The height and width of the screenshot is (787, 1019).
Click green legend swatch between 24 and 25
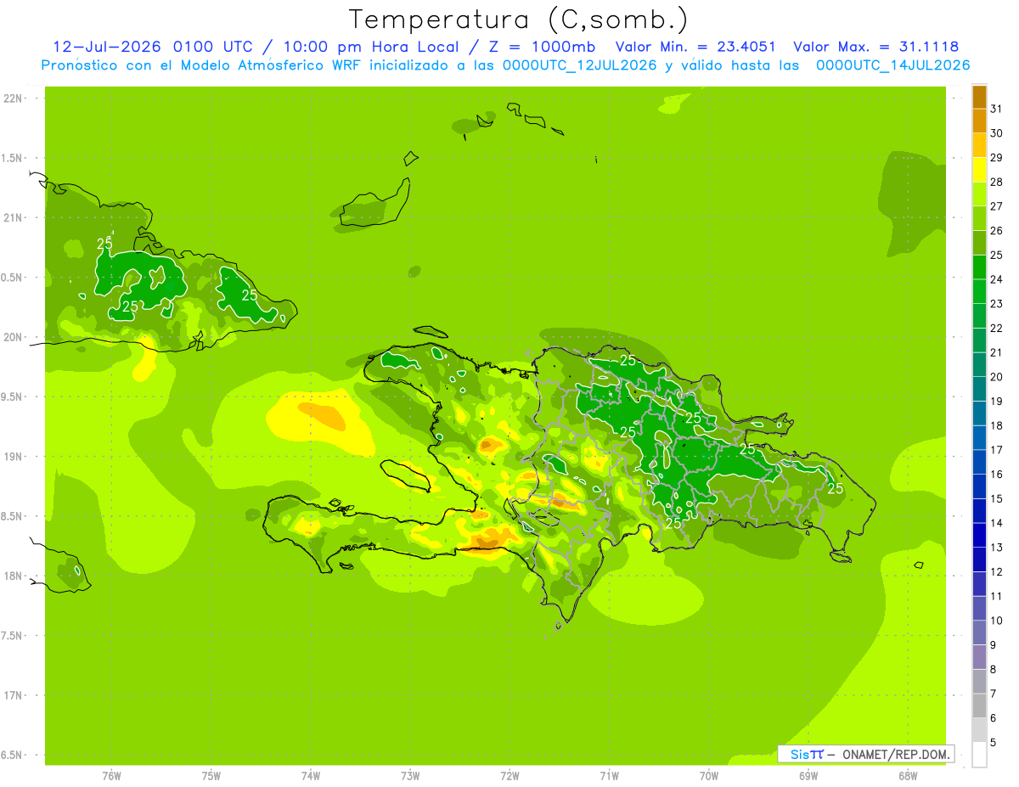(x=979, y=267)
